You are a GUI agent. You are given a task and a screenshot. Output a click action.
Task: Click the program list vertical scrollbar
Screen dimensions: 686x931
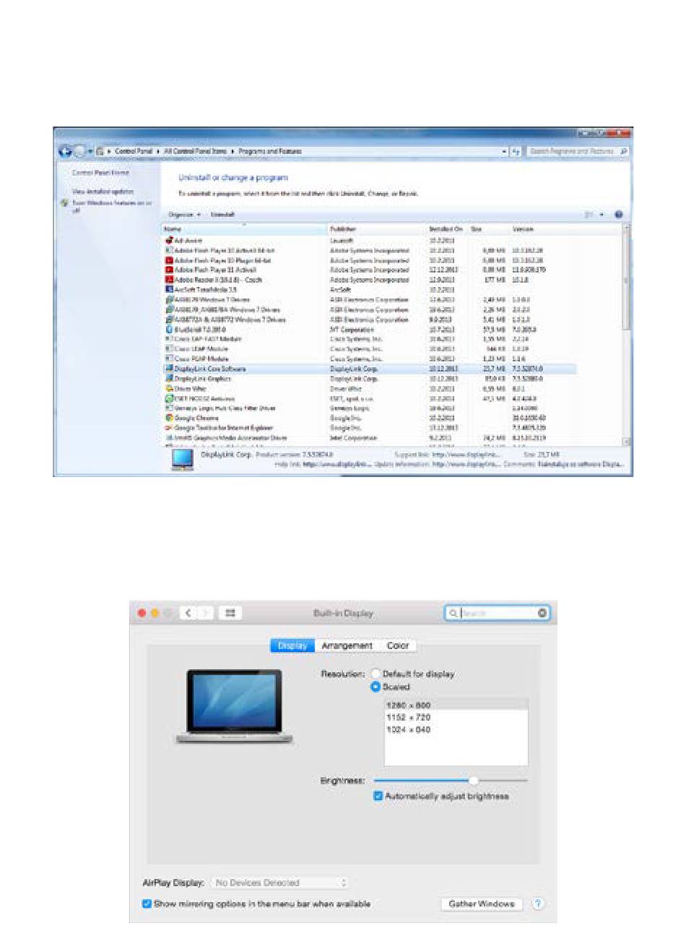click(626, 334)
